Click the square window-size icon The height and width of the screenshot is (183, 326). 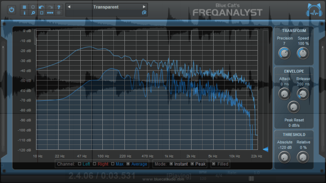pos(42,13)
